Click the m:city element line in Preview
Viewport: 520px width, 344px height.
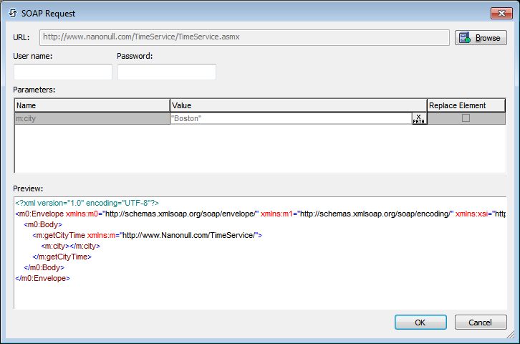[x=70, y=246]
